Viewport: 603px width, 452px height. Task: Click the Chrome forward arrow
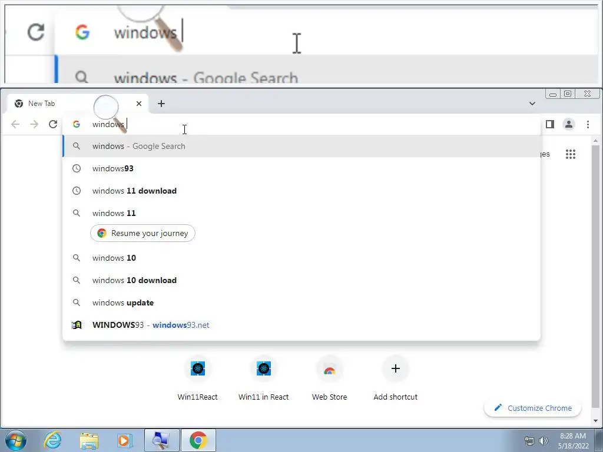point(34,124)
